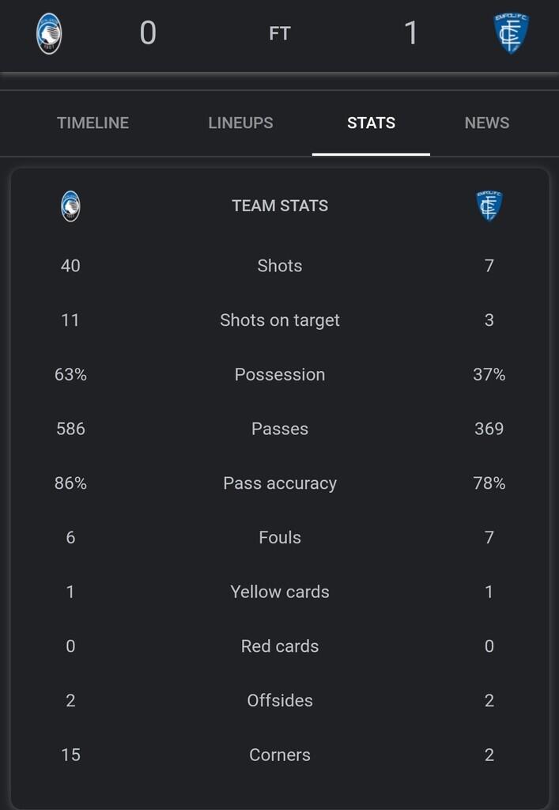Open the Timeline tab

point(93,123)
